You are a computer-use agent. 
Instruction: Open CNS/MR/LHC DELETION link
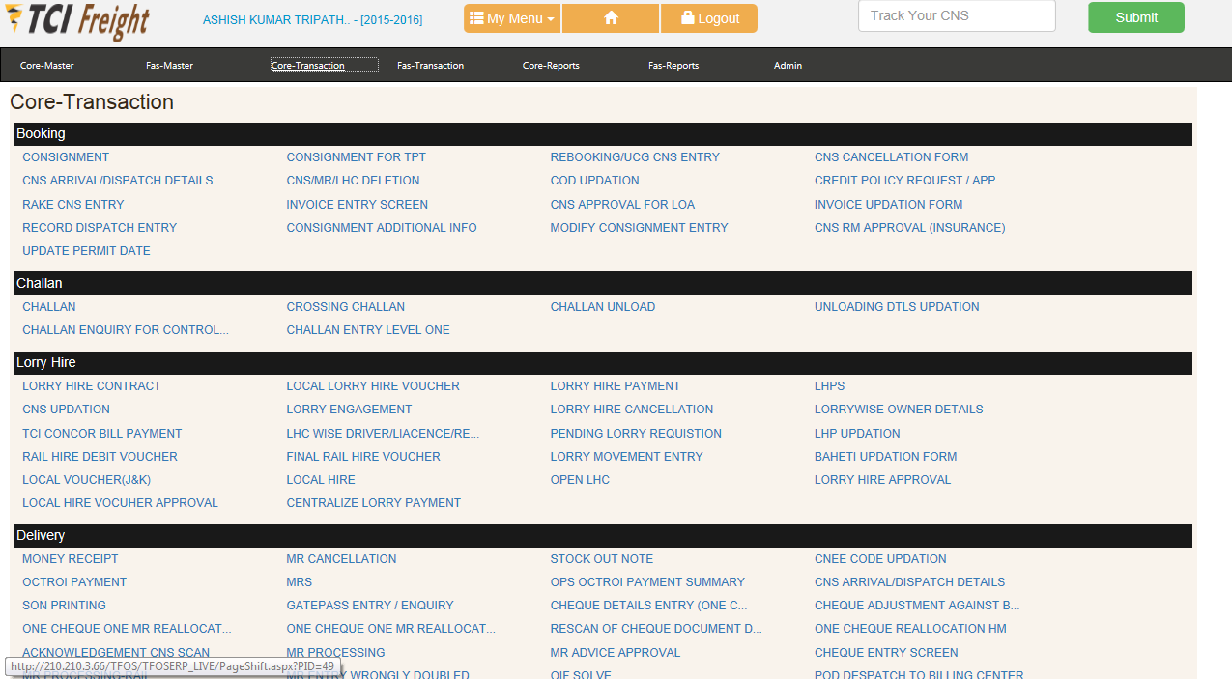coord(354,181)
